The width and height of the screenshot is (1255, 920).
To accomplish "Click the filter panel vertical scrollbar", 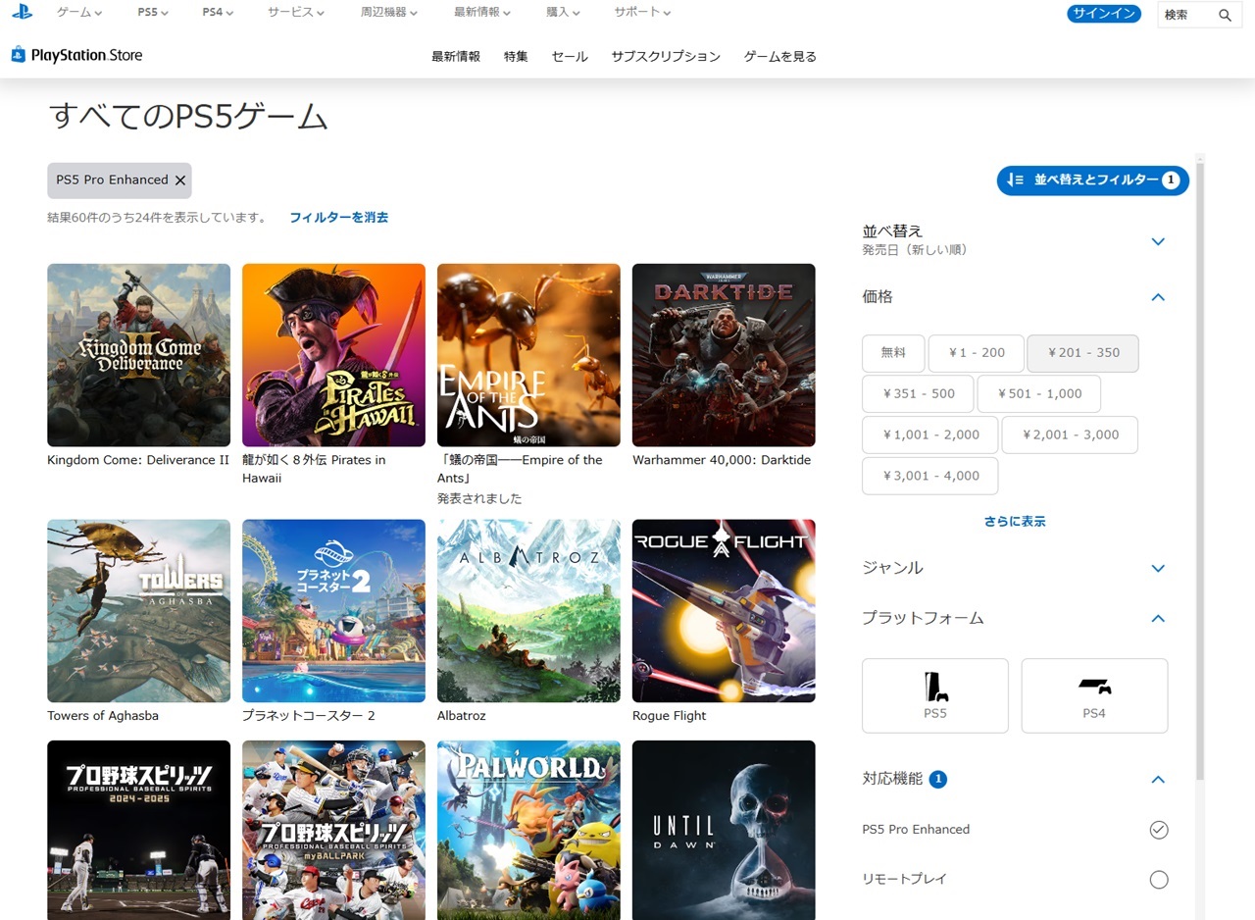I will (1199, 471).
